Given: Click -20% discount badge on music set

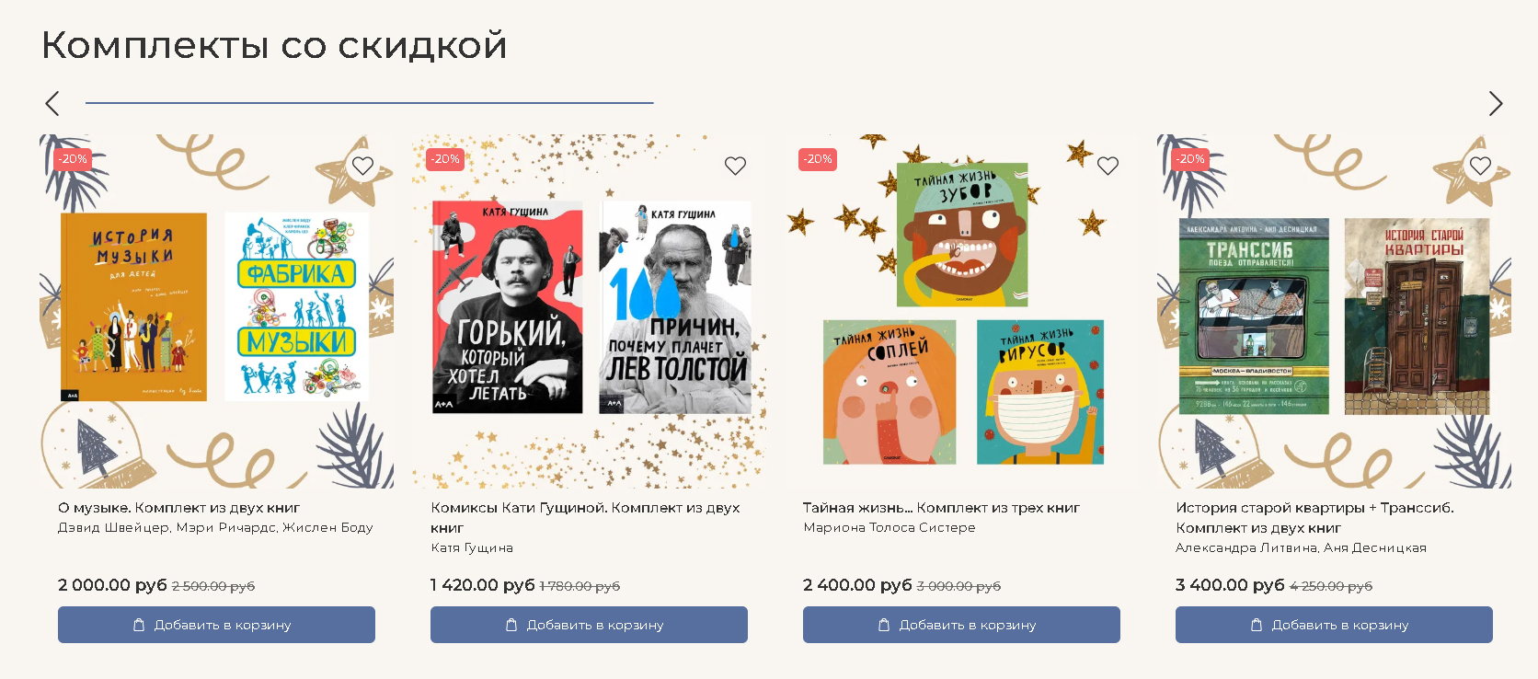Looking at the screenshot, I should tap(73, 159).
